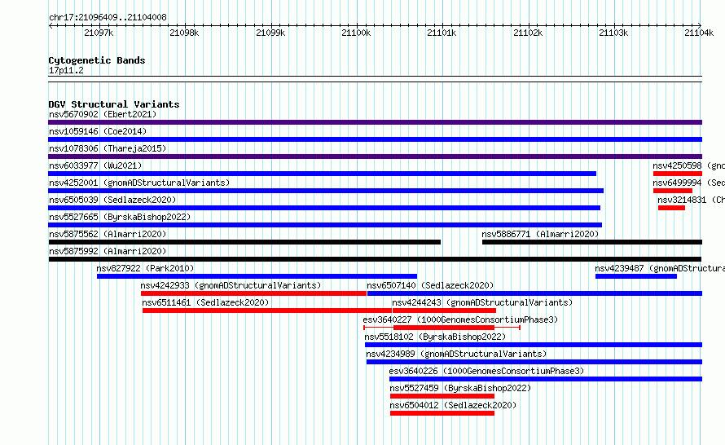This screenshot has height=445, width=725.
Task: Select the blue bar for nsv6033977
Action: [323, 174]
